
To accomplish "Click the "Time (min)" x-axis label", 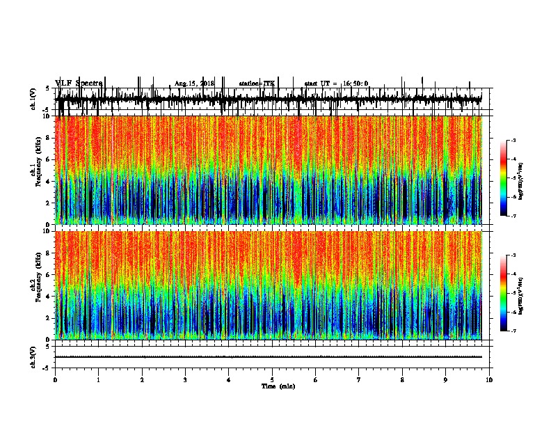I will [x=278, y=386].
